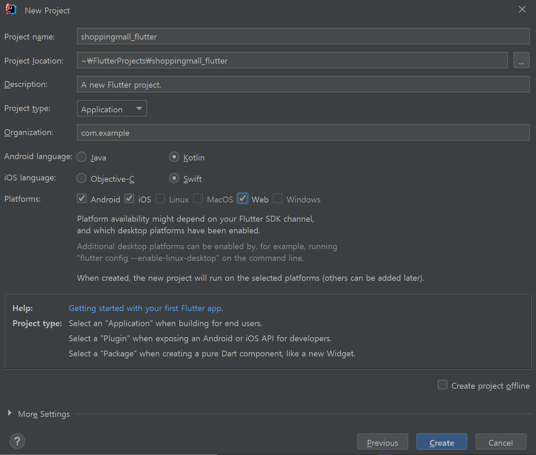Click the iOS language label

coord(30,178)
